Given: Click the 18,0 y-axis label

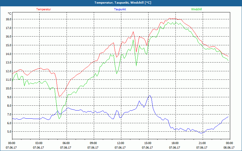Looking at the screenshot, I should click(8, 19).
